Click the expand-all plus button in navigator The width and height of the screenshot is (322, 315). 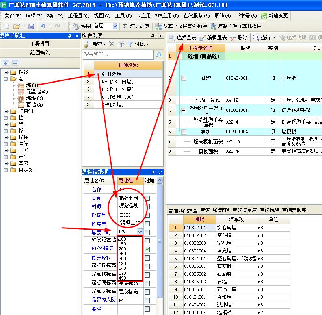coord(6,63)
